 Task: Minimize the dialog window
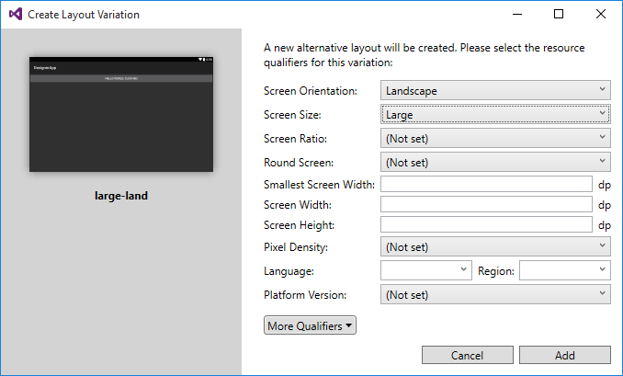(x=516, y=15)
